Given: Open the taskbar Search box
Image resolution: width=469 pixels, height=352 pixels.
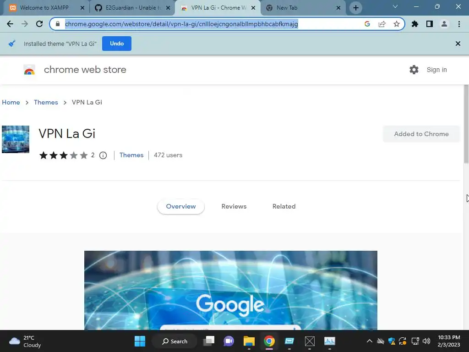Looking at the screenshot, I should coord(175,341).
